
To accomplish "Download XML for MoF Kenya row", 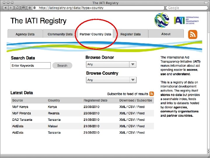I will [x=123, y=107].
